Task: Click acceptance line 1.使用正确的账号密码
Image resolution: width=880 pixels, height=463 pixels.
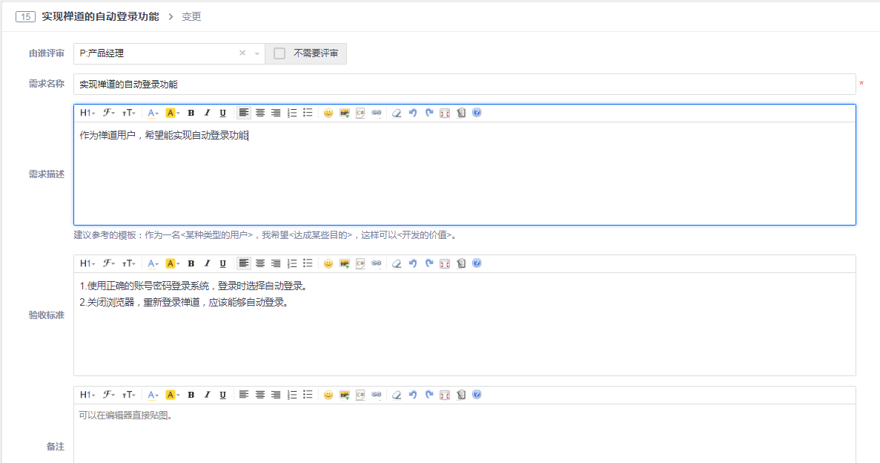Action: [194, 286]
